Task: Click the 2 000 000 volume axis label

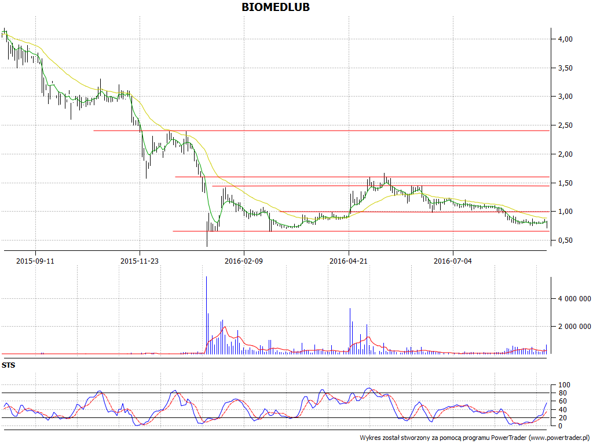Action: click(574, 326)
